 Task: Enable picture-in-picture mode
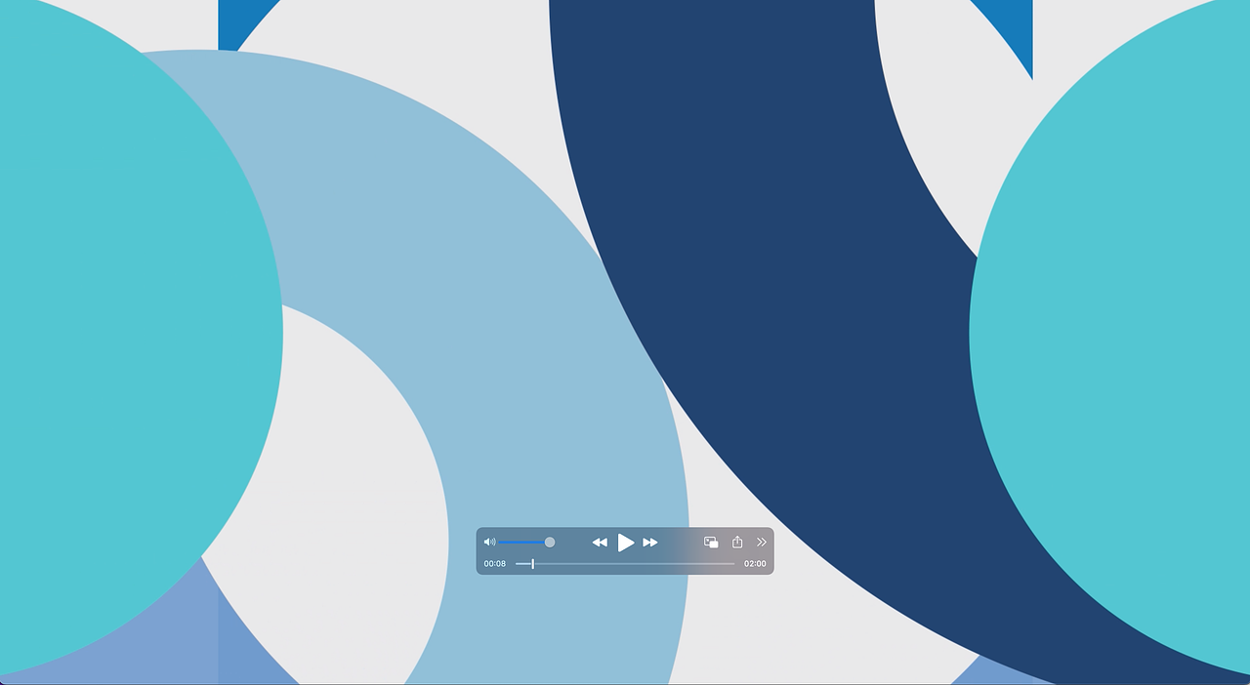coord(711,543)
